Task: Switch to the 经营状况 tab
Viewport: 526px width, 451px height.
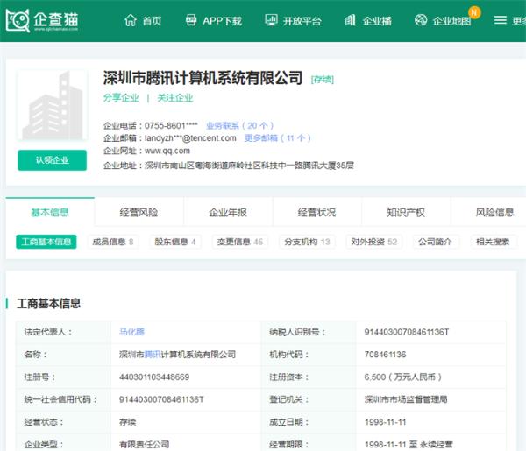Action: pos(317,212)
